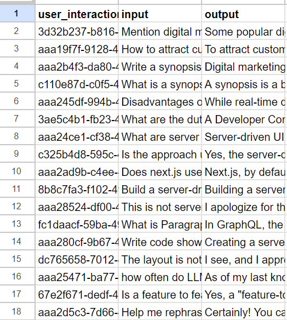Click the 'input' header cell
This screenshot has width=287, height=320.
160,13
